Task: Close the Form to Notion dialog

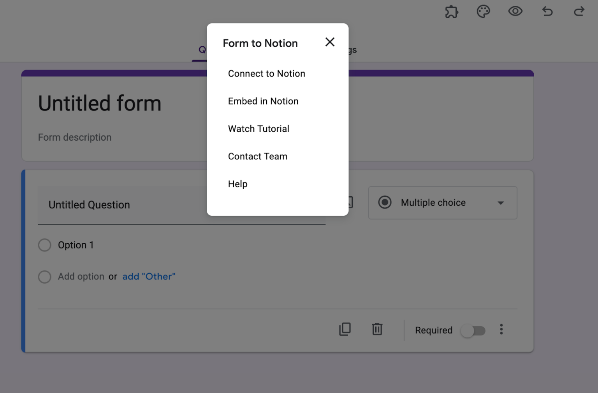Action: click(330, 42)
